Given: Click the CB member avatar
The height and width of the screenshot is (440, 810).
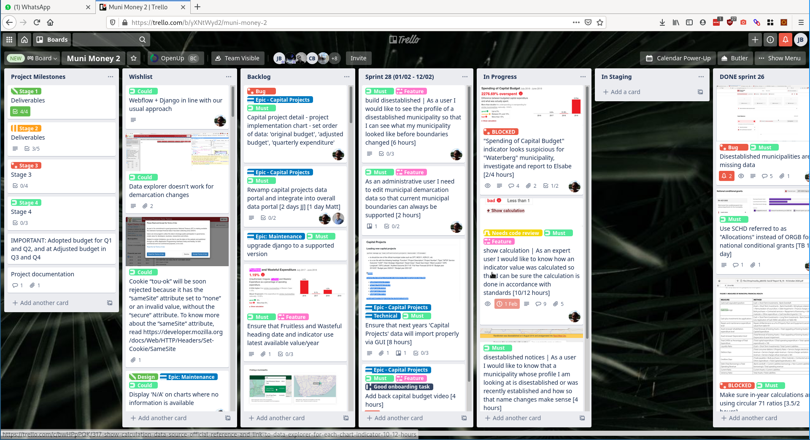Looking at the screenshot, I should click(312, 58).
